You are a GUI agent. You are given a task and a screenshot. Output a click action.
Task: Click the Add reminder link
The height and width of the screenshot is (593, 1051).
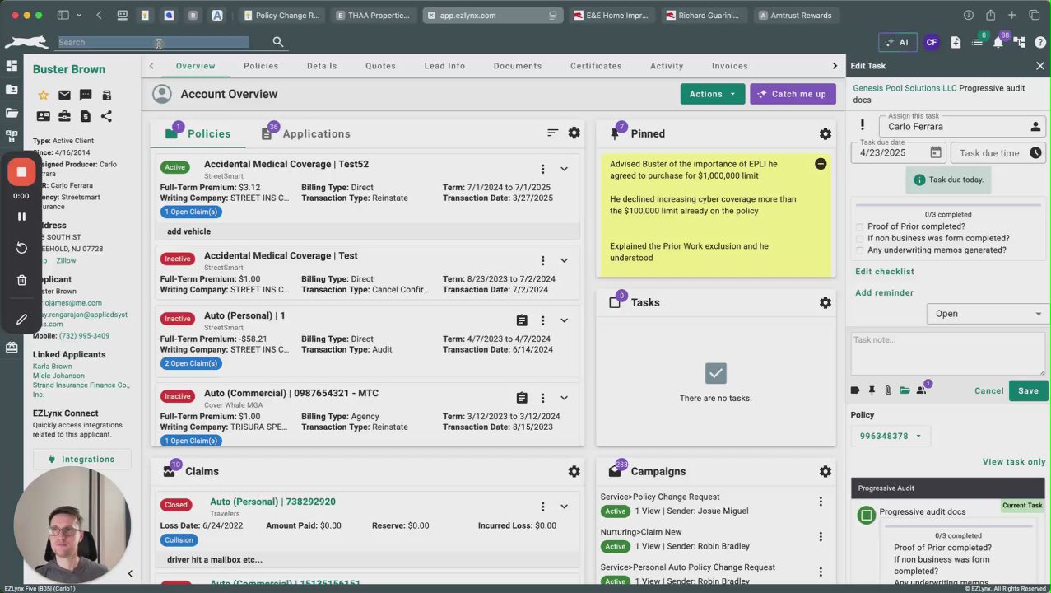[884, 293]
